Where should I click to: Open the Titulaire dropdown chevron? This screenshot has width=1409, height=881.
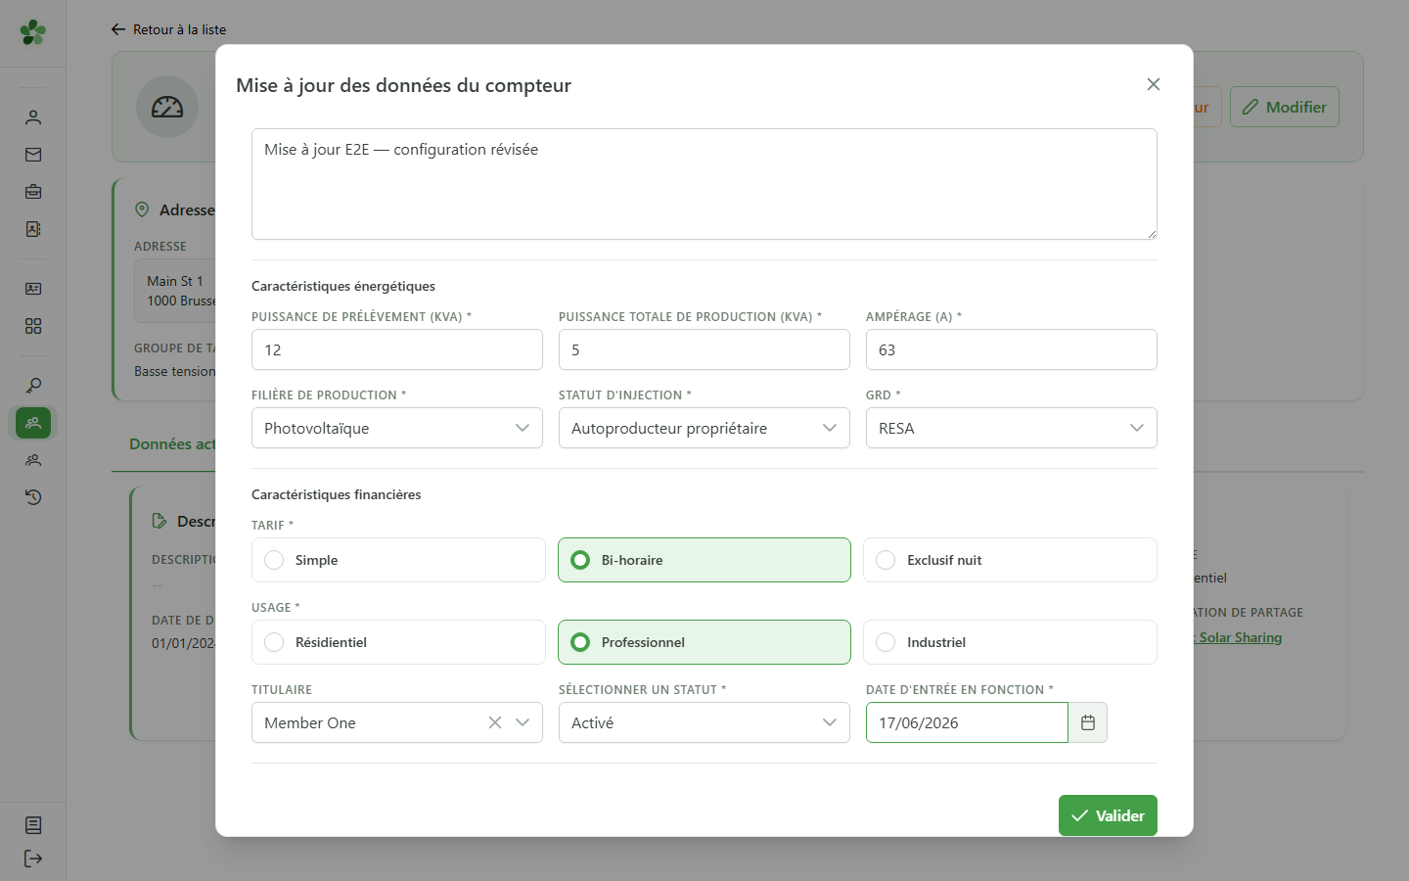pyautogui.click(x=523, y=722)
